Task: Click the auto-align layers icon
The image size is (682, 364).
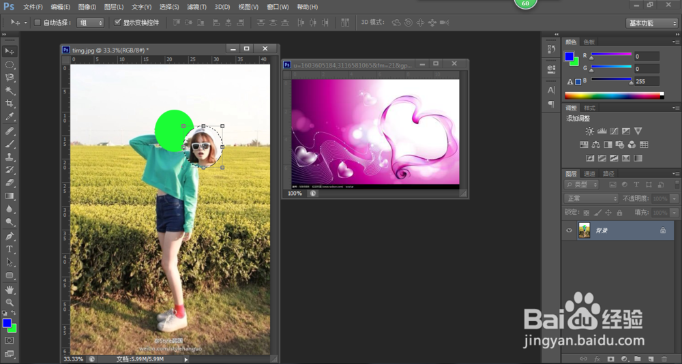Action: pos(345,22)
